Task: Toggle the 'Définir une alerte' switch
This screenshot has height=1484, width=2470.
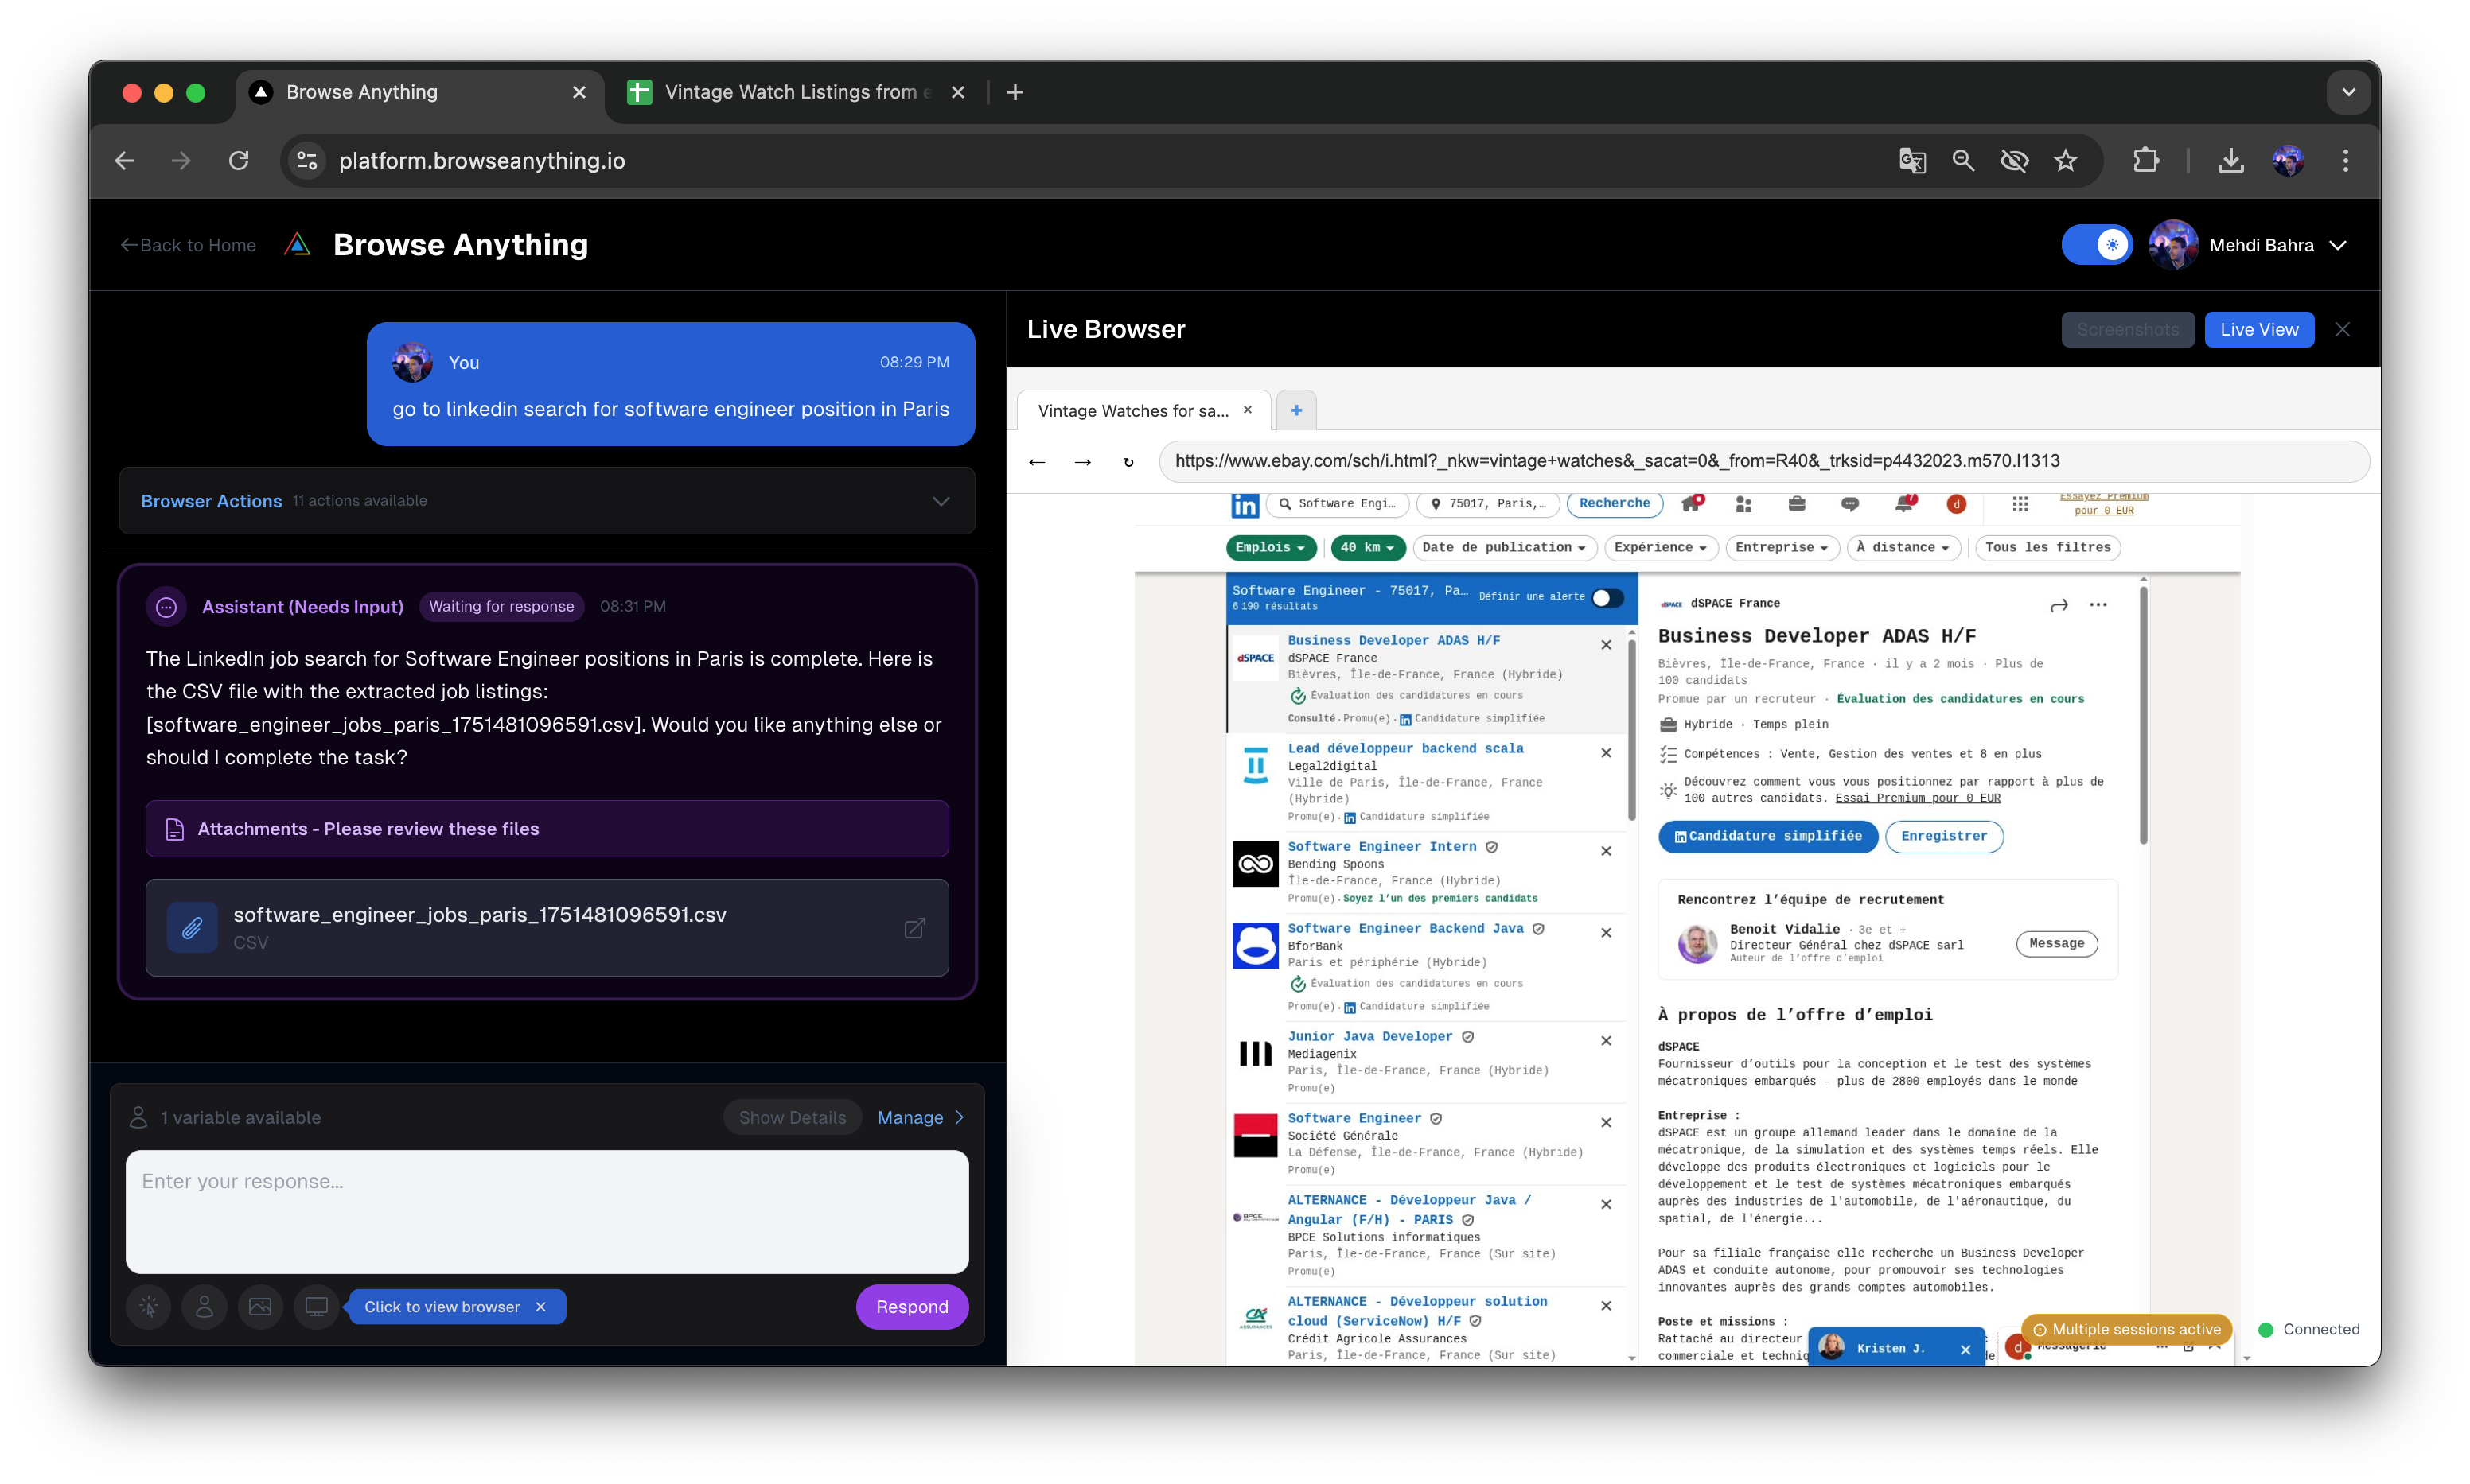Action: click(1607, 597)
